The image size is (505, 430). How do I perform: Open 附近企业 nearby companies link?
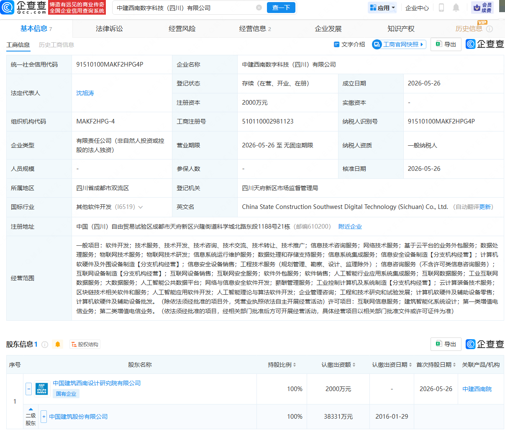coord(350,227)
